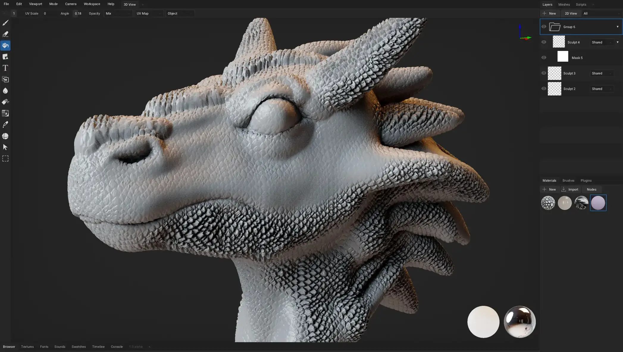Open Shared dropdown for Sculpt 4

click(602, 42)
